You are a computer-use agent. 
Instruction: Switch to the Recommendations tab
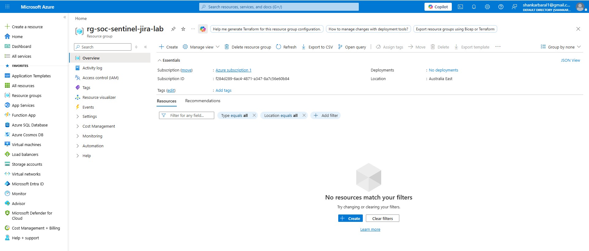203,101
